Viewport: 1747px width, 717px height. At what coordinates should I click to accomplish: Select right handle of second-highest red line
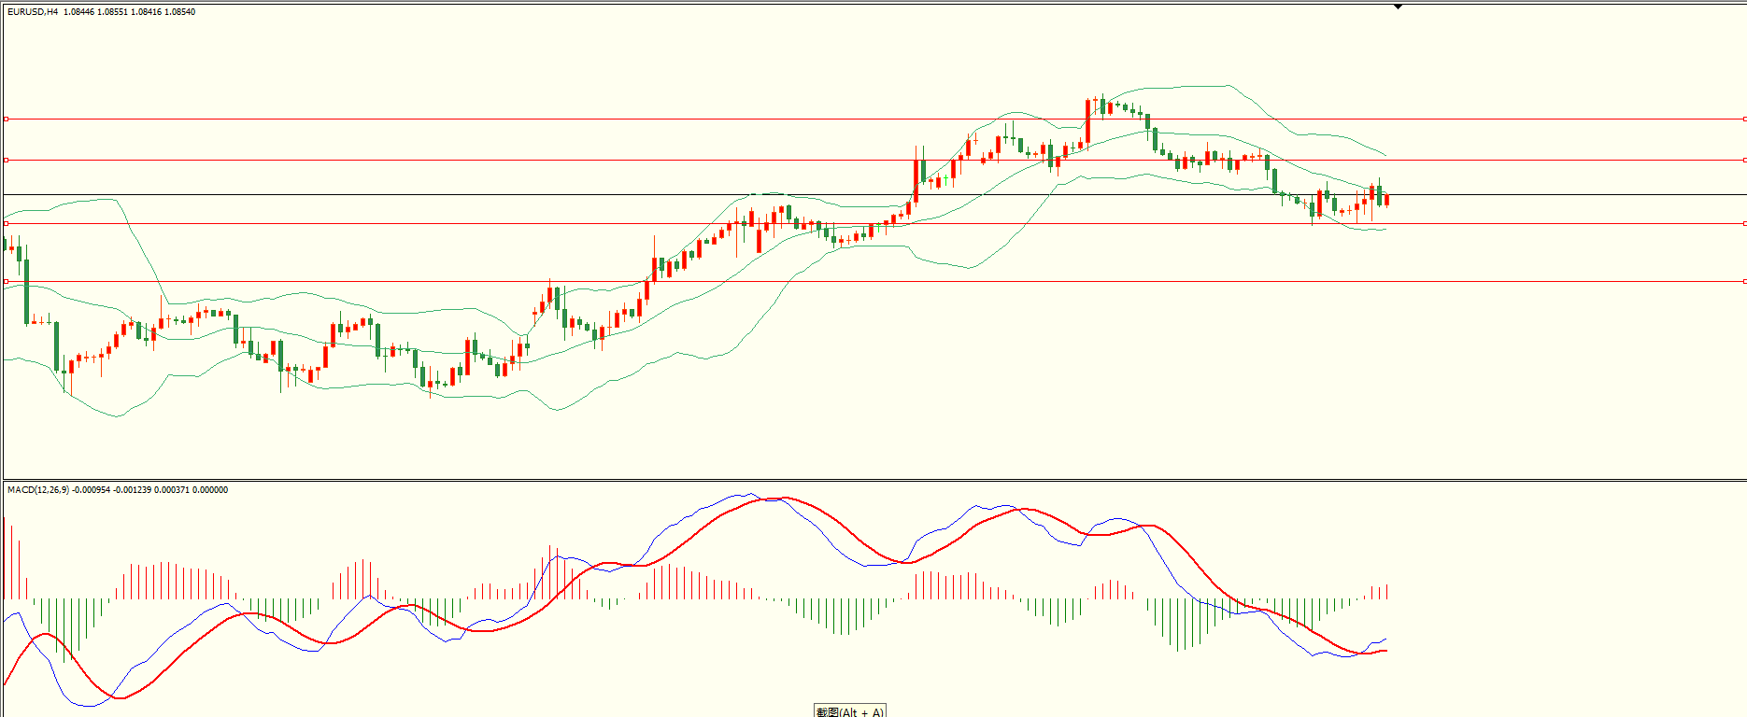[1744, 160]
